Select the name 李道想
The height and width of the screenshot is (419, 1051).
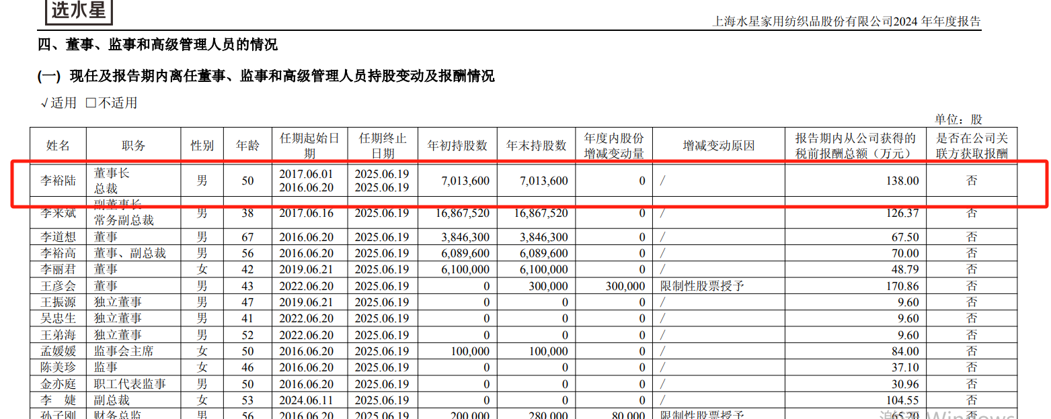coord(59,237)
